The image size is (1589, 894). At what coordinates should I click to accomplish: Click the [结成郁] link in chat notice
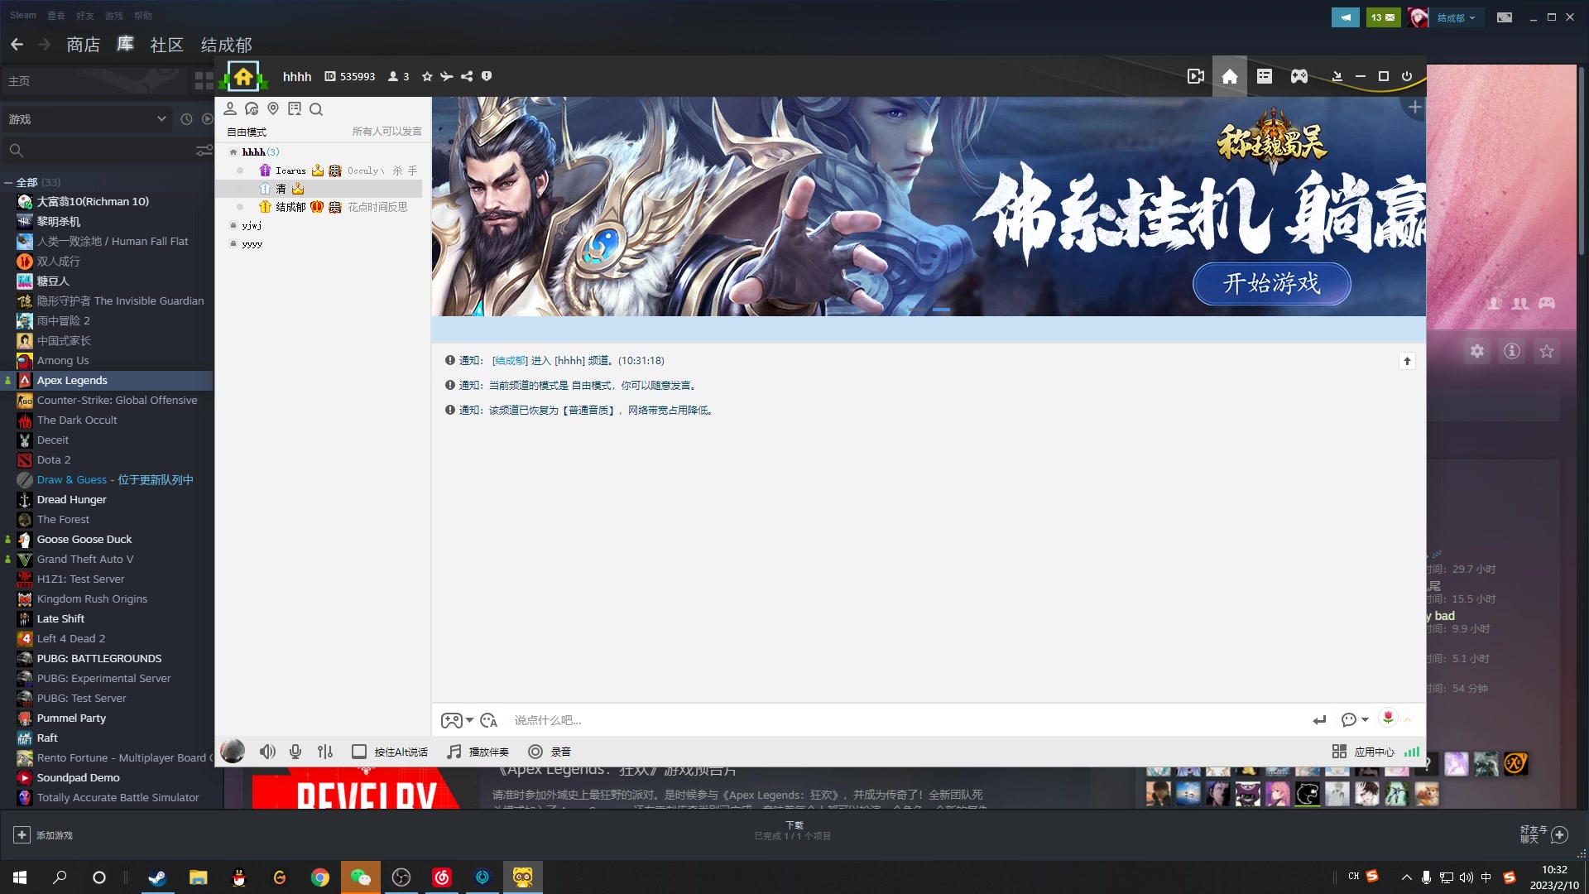pos(510,361)
